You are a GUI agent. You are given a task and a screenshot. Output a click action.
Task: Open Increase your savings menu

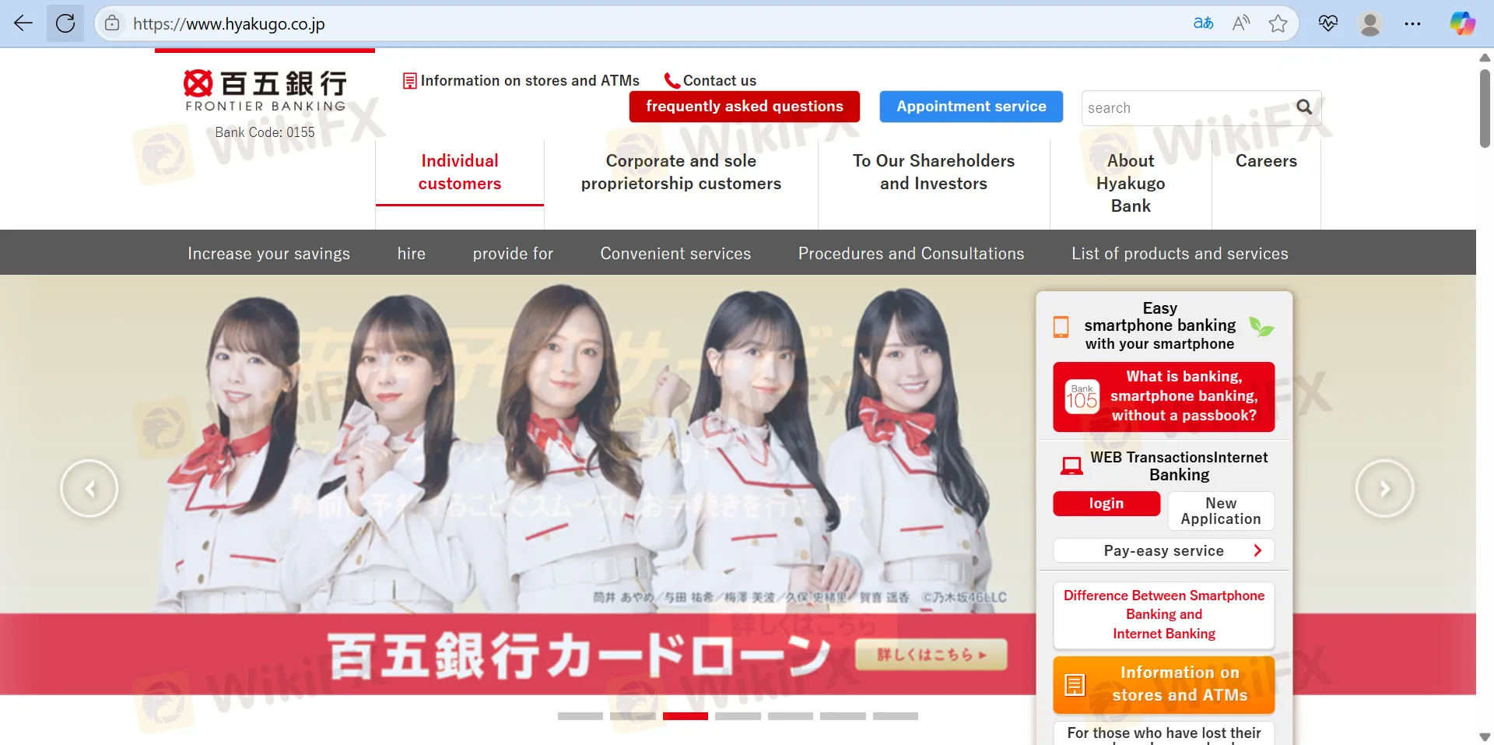click(268, 253)
